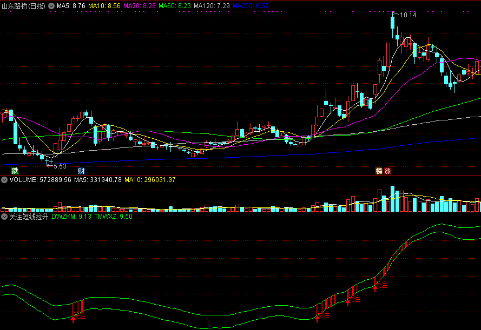481x330 pixels.
Task: Click the 关注短线拉升 indicator name
Action: [x=29, y=217]
